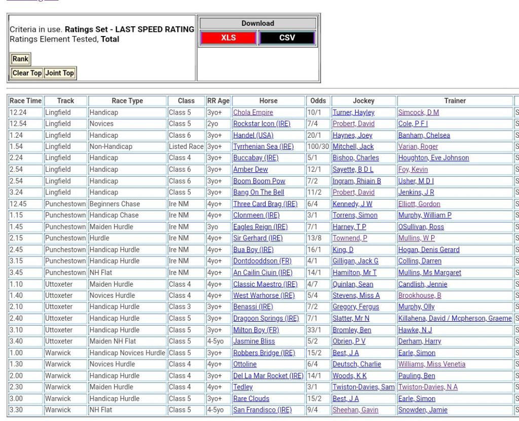Click the Horse column header
The image size is (519, 421).
point(268,101)
